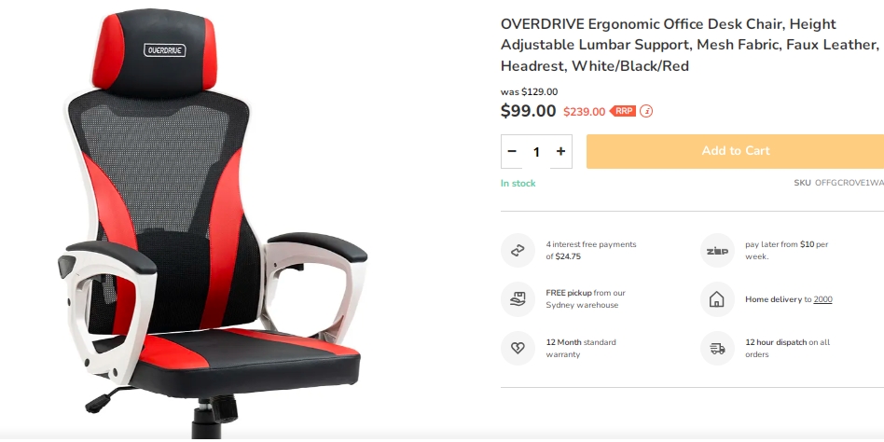Click the 4 interest free payments text

[591, 250]
